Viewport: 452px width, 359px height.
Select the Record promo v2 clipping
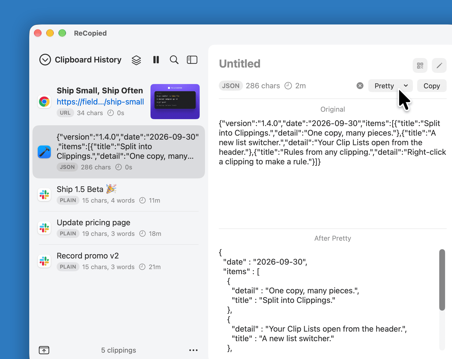(119, 261)
